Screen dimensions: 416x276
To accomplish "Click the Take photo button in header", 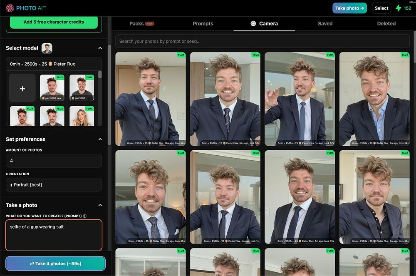I will point(350,8).
